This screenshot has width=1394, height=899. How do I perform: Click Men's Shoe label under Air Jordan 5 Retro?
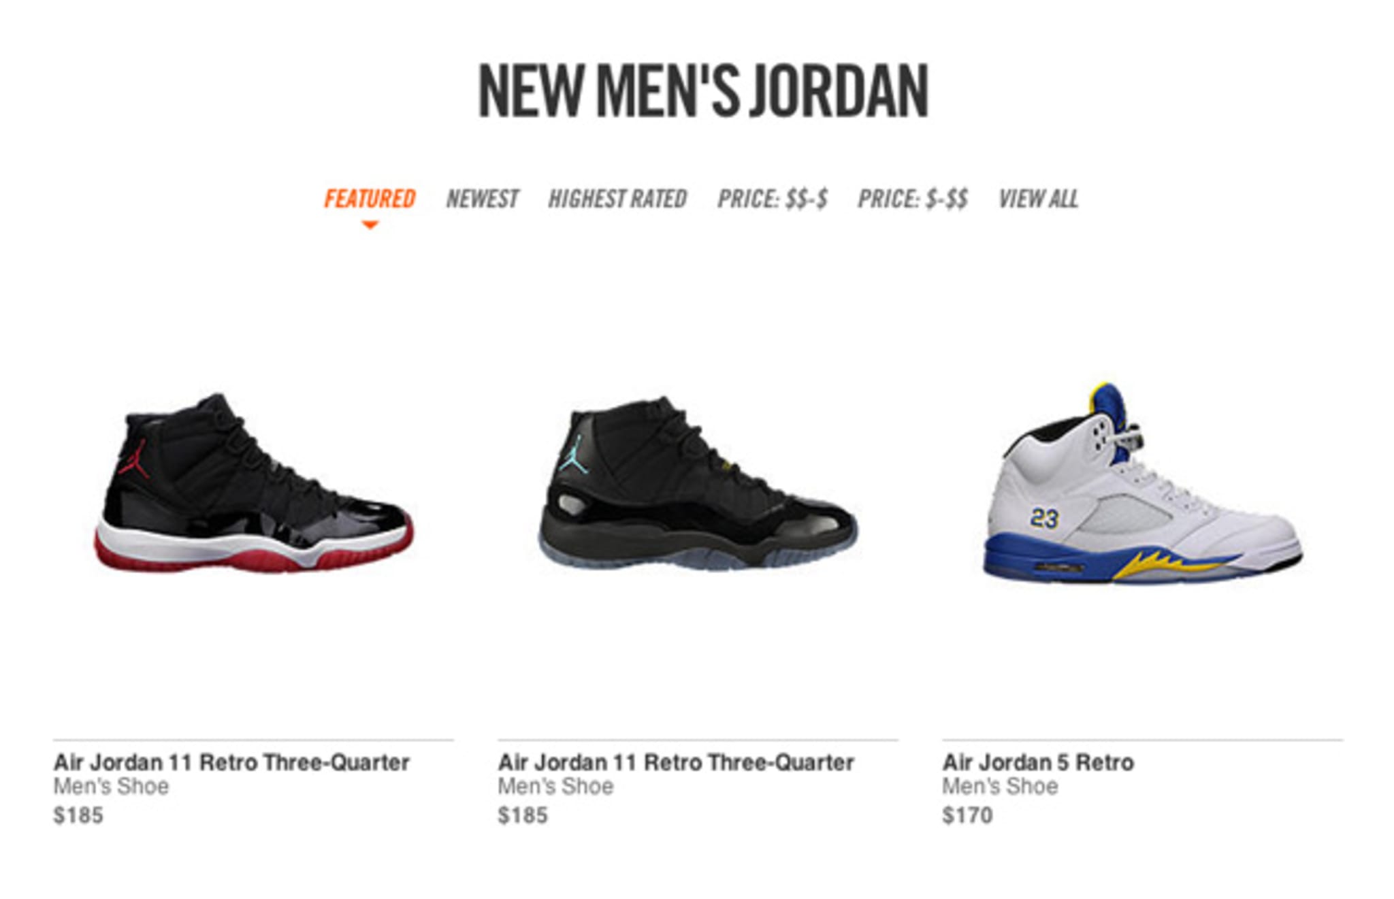tap(1000, 787)
